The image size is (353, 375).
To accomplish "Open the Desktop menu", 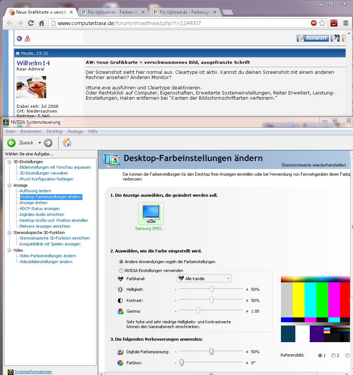I will click(x=54, y=131).
